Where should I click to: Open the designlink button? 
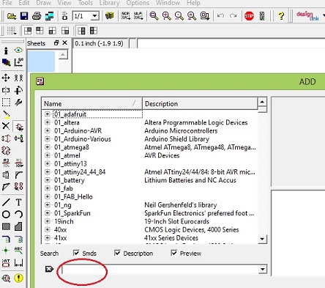[308, 16]
